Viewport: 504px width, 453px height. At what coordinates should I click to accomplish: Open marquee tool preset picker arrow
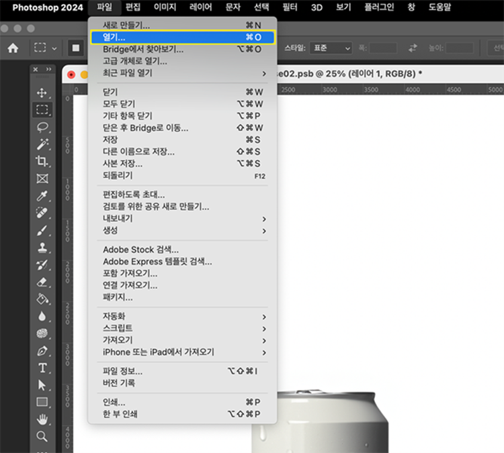54,49
